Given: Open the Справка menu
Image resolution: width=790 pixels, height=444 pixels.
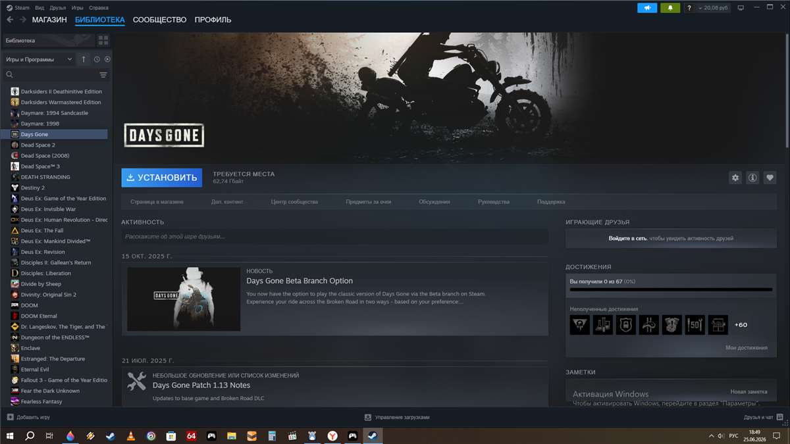Looking at the screenshot, I should pyautogui.click(x=98, y=8).
